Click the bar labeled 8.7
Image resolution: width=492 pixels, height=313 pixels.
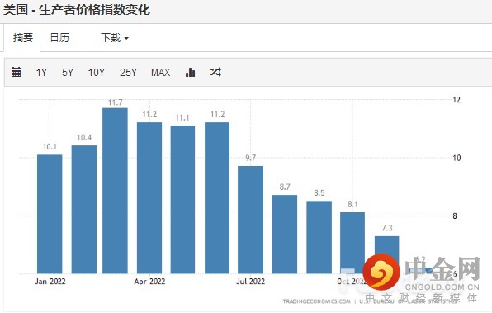point(285,235)
